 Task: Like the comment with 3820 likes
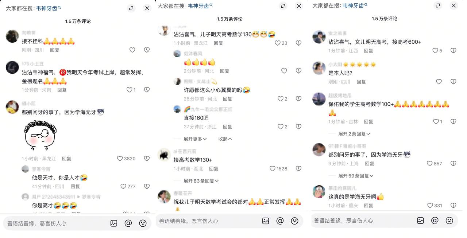(x=120, y=159)
